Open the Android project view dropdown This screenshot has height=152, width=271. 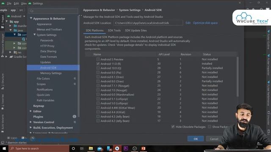point(16,16)
